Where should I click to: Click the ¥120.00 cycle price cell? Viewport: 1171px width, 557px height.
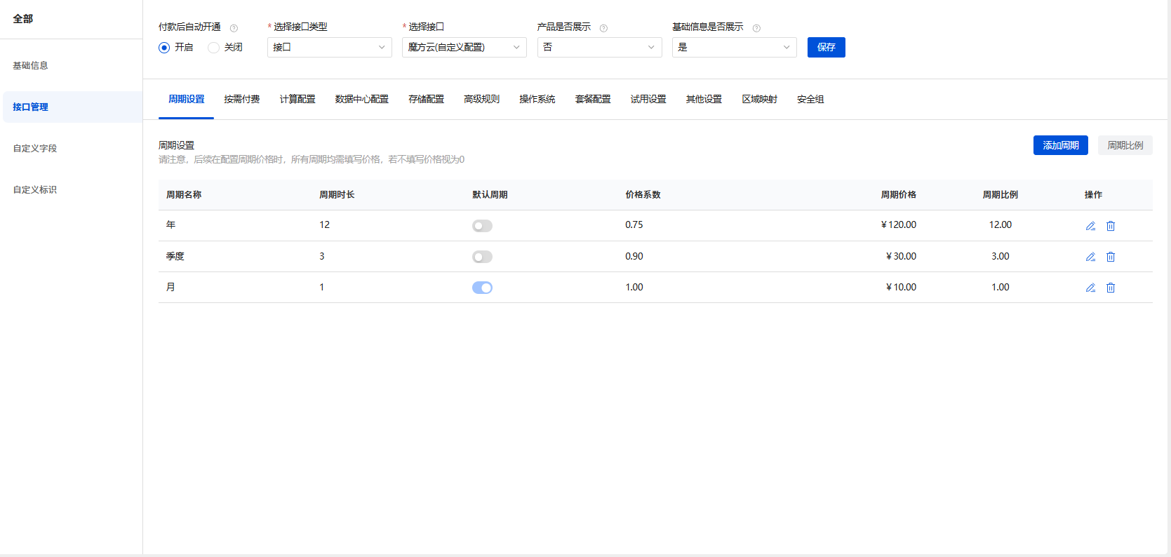[x=899, y=225]
